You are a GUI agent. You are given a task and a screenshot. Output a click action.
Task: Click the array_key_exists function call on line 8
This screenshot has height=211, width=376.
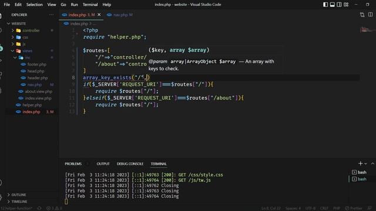[107, 77]
